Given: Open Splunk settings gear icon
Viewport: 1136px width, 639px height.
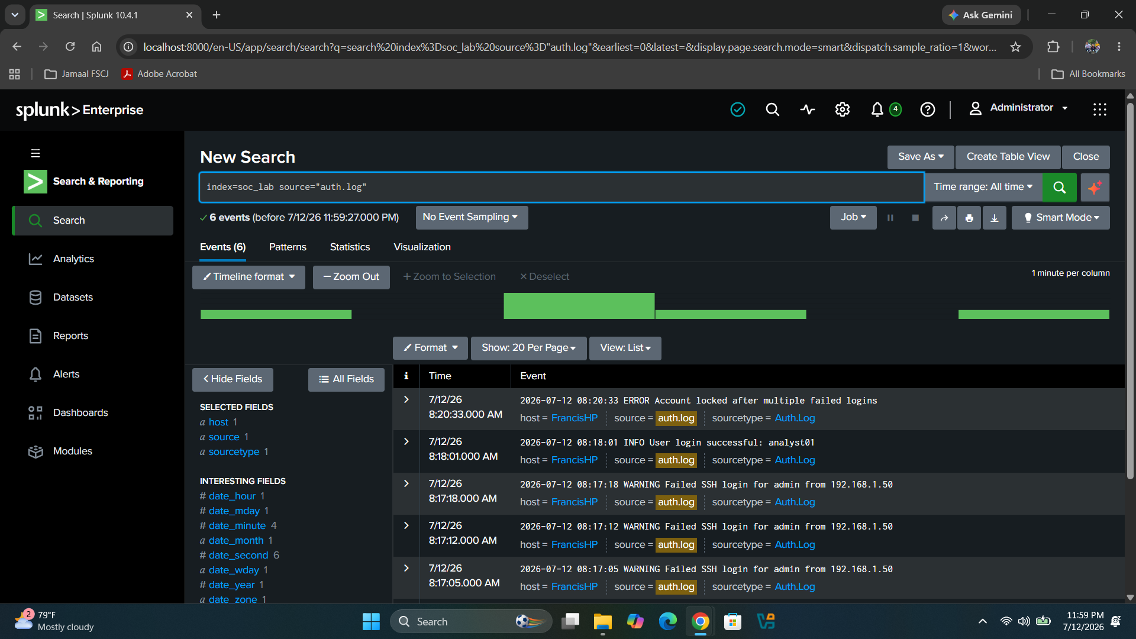Looking at the screenshot, I should [x=842, y=109].
